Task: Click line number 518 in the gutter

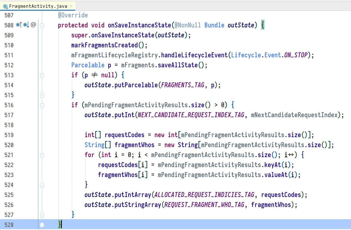Action: point(9,125)
